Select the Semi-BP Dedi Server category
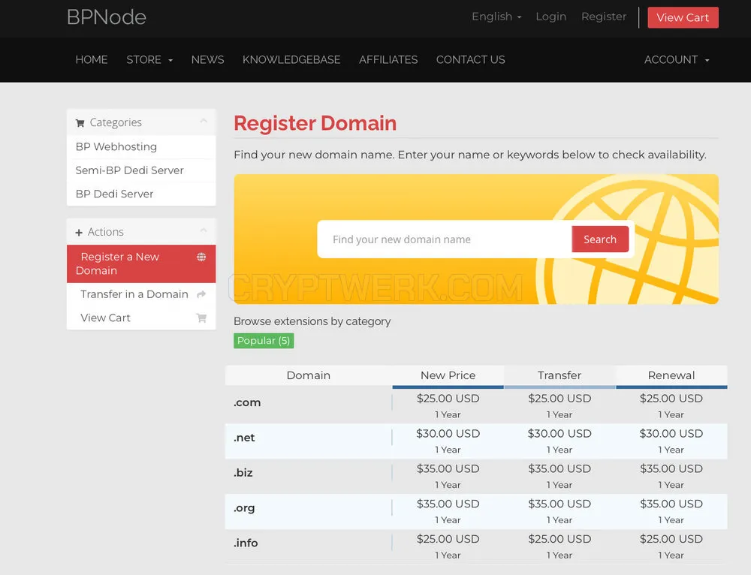751x575 pixels. [141, 170]
